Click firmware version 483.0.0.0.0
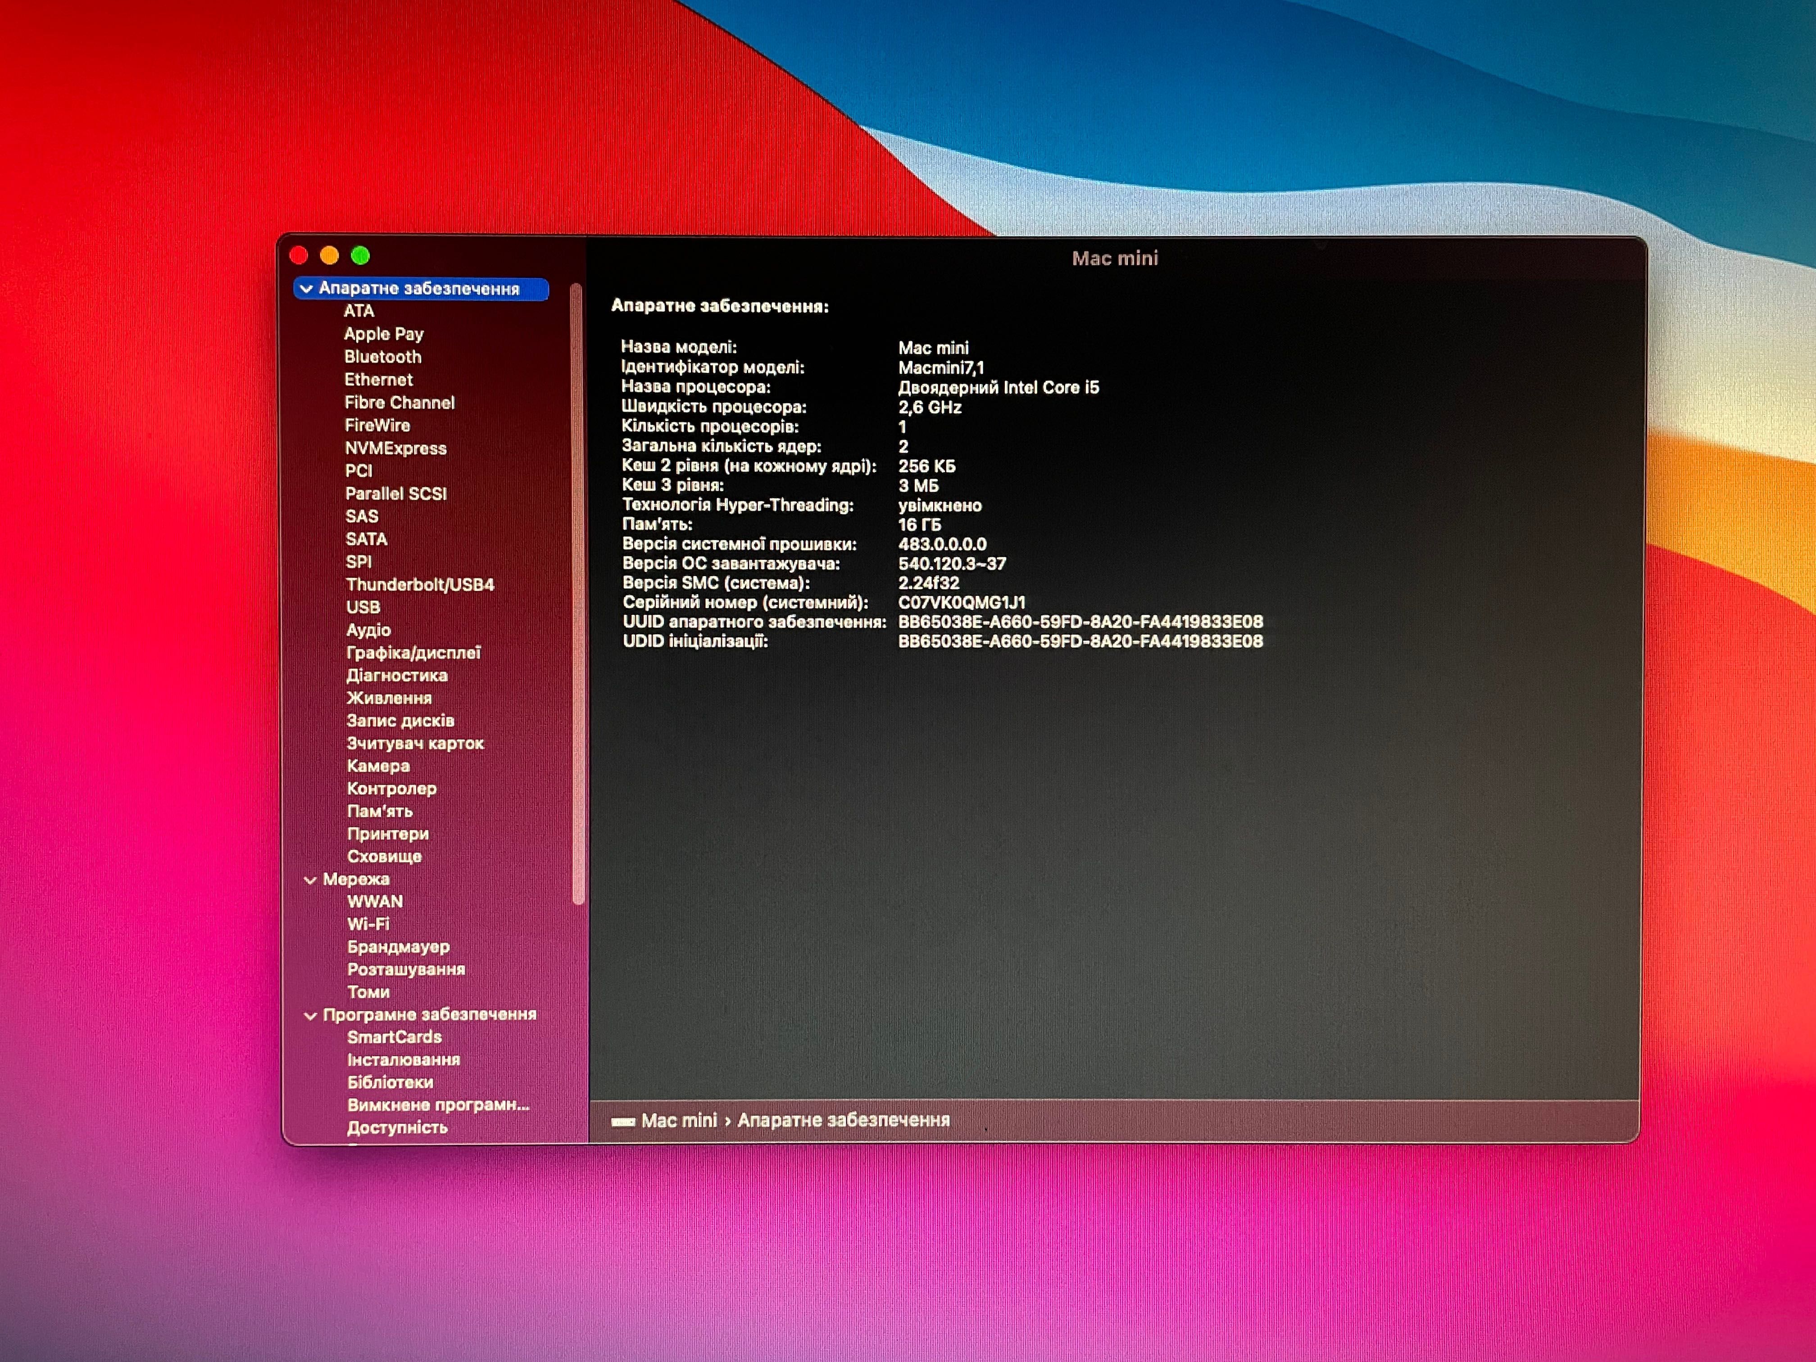Screen dimensions: 1816x1362 [943, 545]
